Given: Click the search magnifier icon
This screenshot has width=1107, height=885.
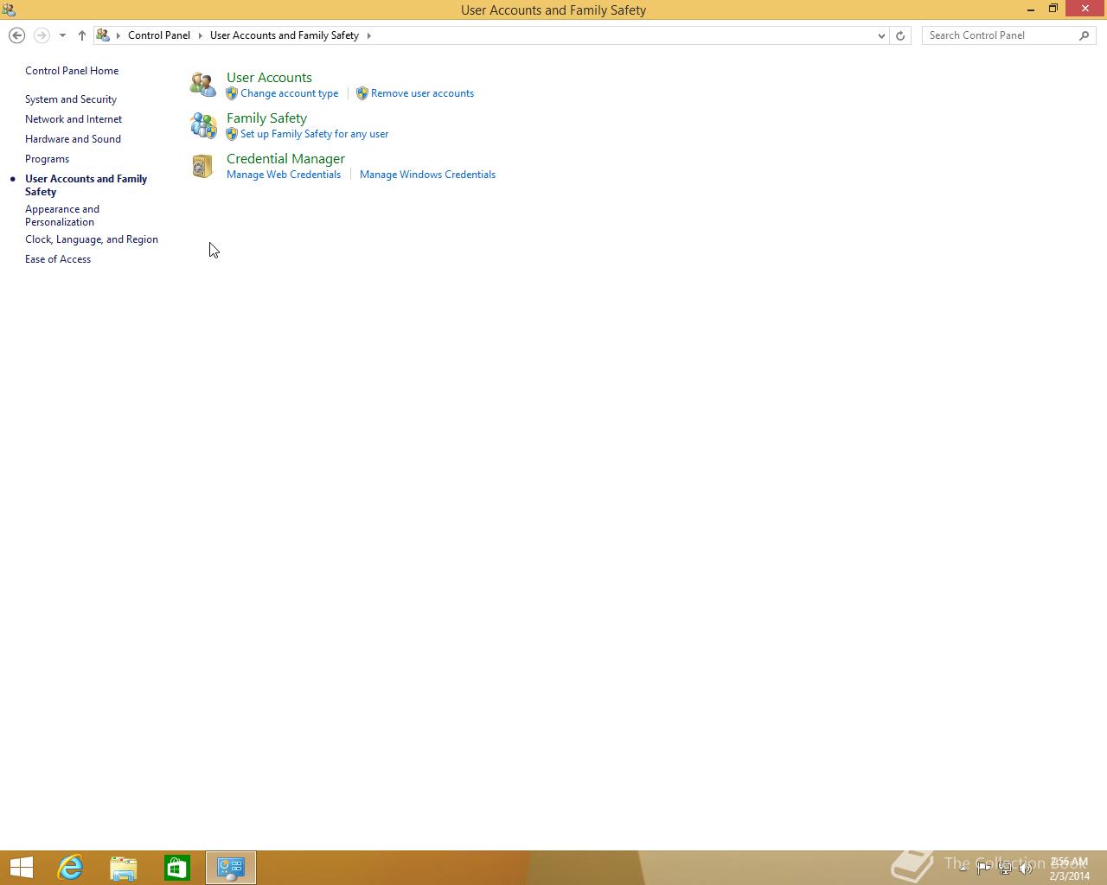Looking at the screenshot, I should (x=1085, y=35).
